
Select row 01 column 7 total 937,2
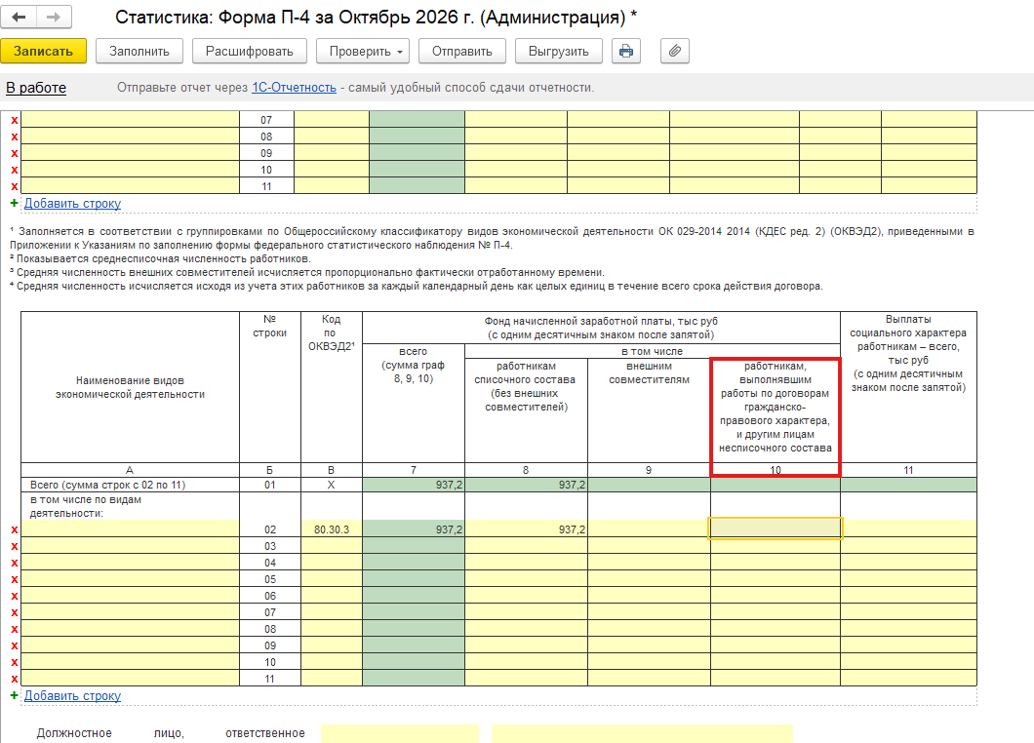click(414, 485)
